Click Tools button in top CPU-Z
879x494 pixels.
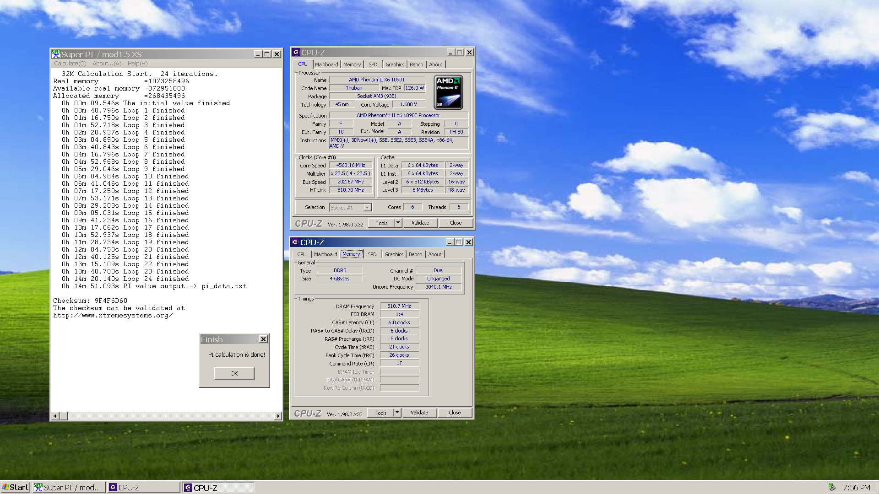381,223
